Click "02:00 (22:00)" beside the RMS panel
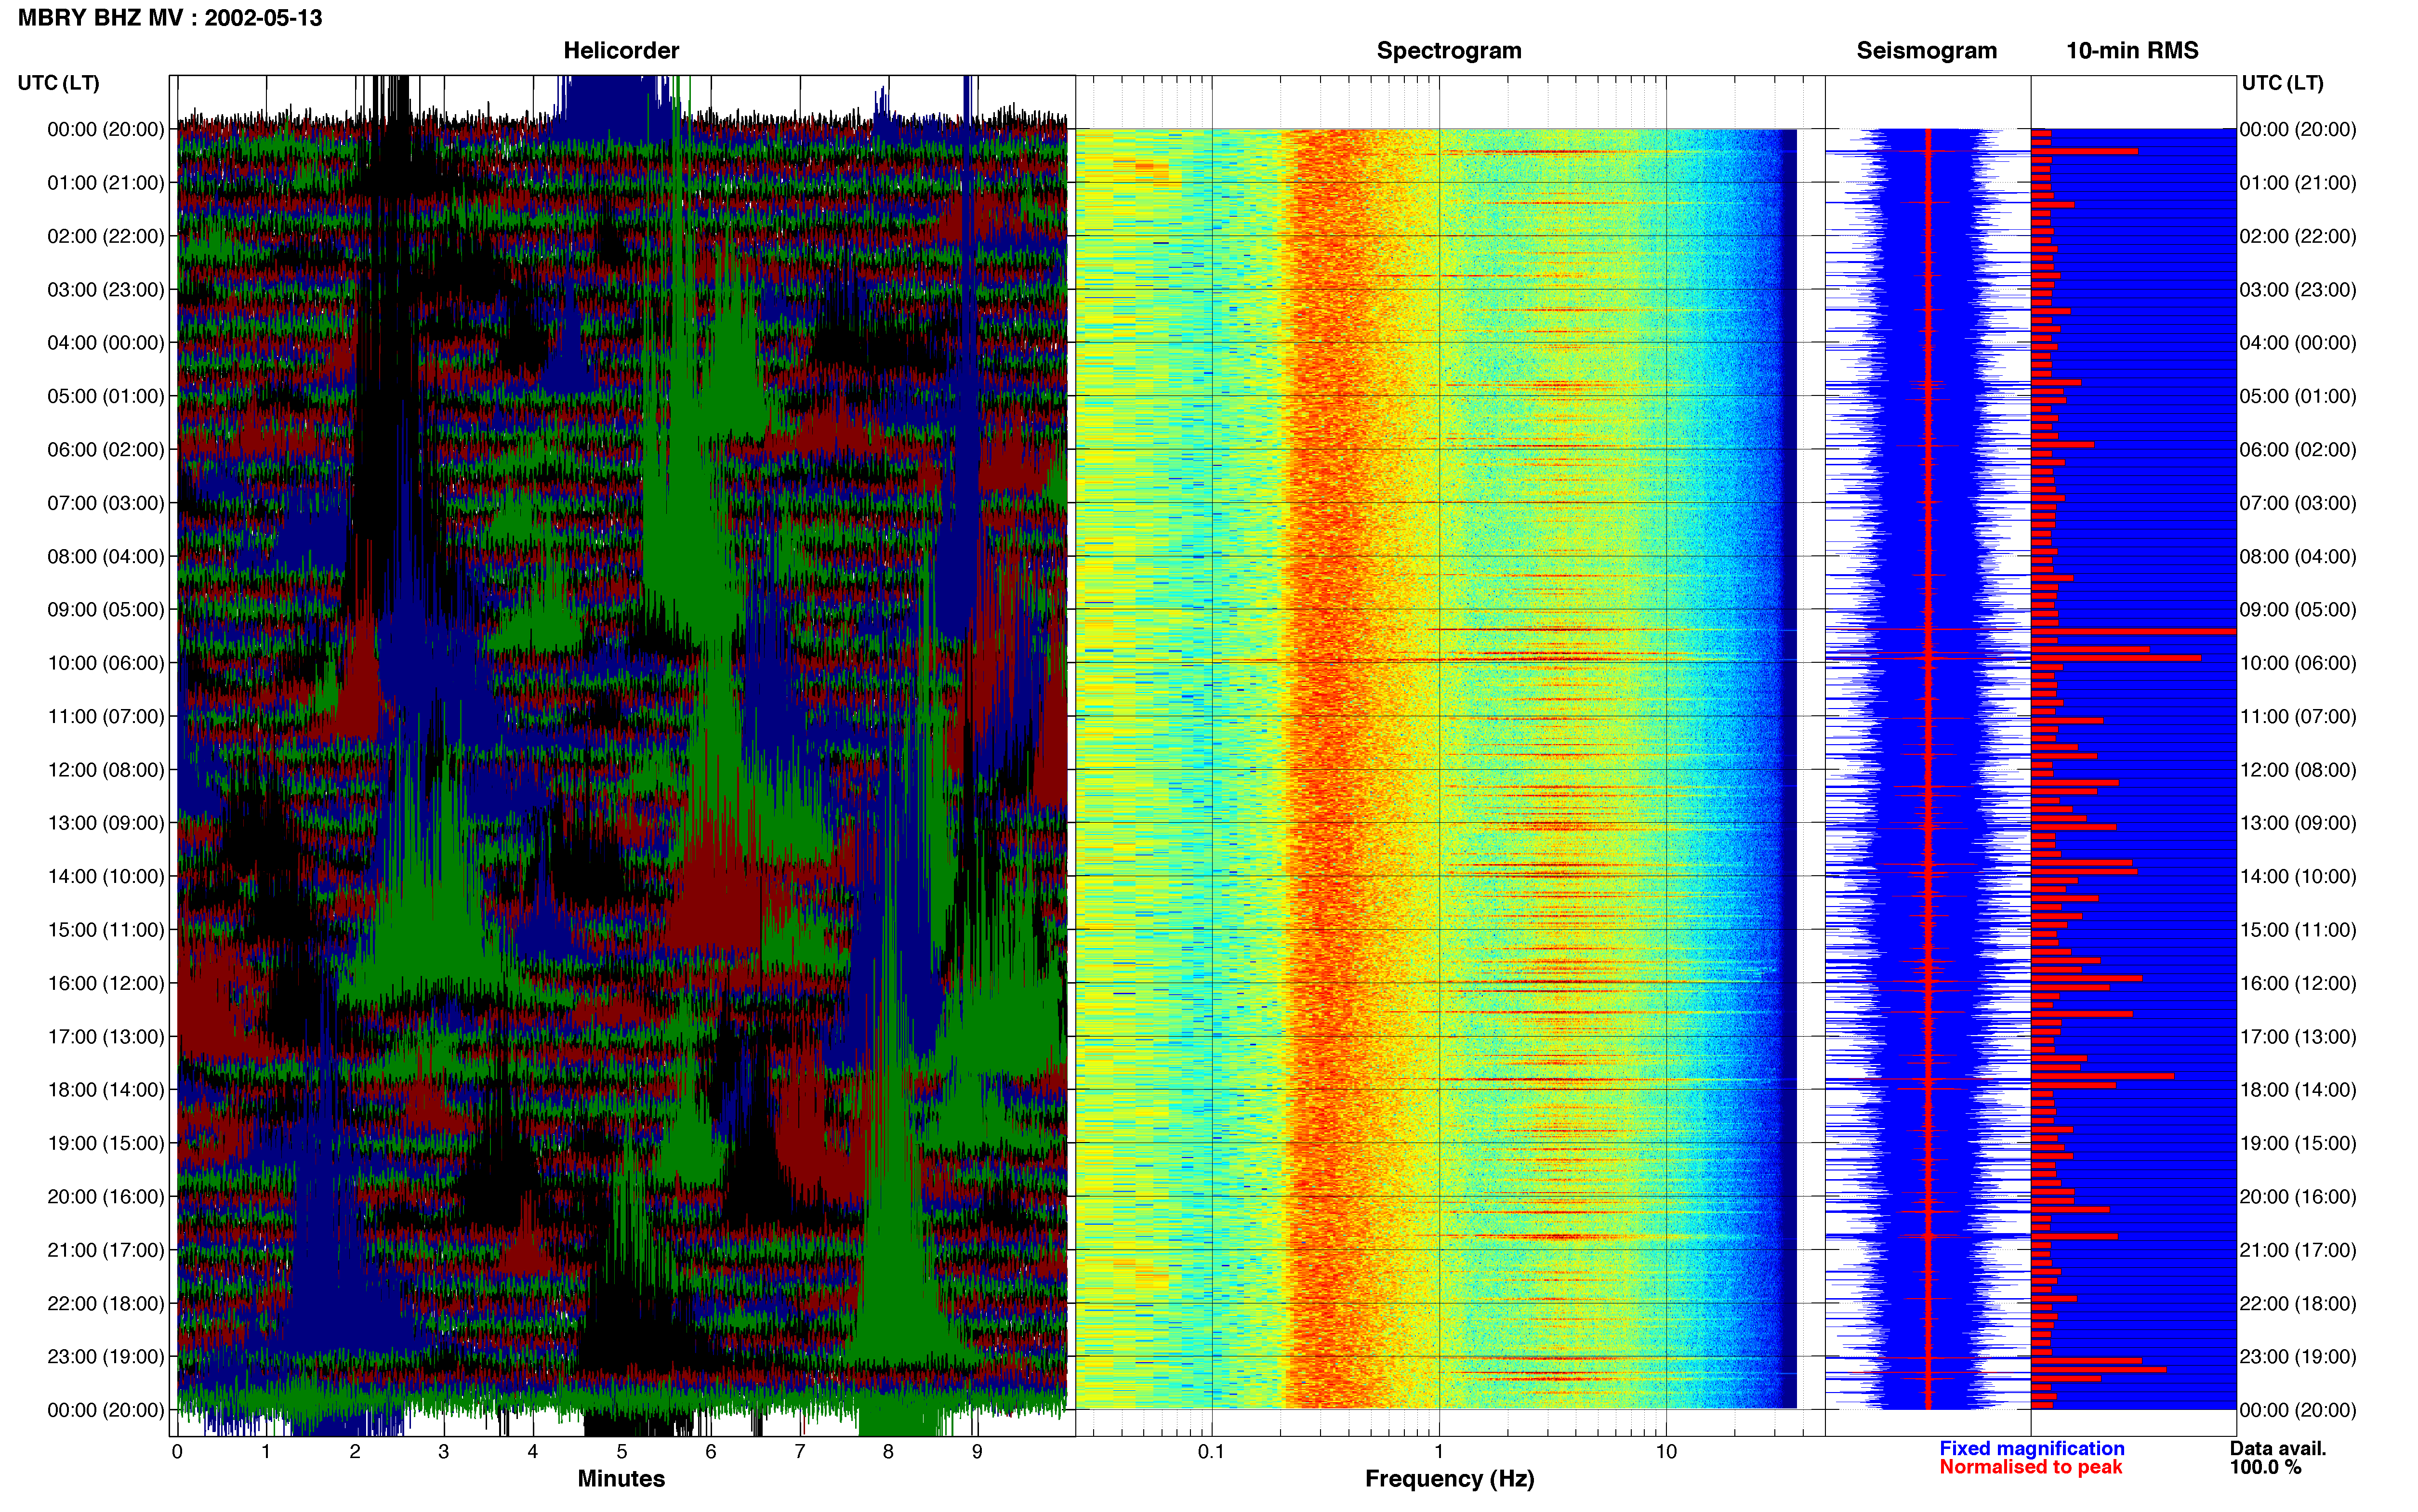 2298,237
